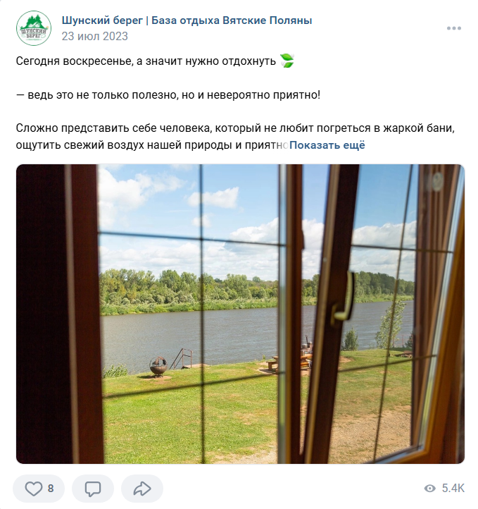The image size is (478, 509).
Task: Click the like counter showing 8
Action: (51, 489)
